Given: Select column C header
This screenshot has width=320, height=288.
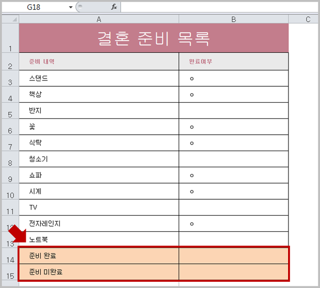Looking at the screenshot, I should pyautogui.click(x=303, y=19).
